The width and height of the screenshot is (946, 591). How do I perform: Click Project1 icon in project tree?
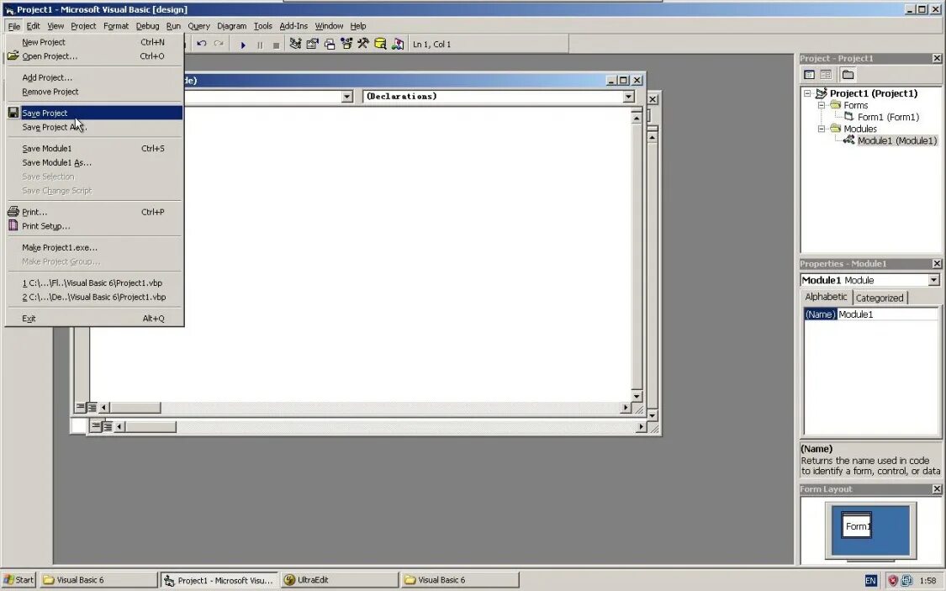click(x=821, y=92)
